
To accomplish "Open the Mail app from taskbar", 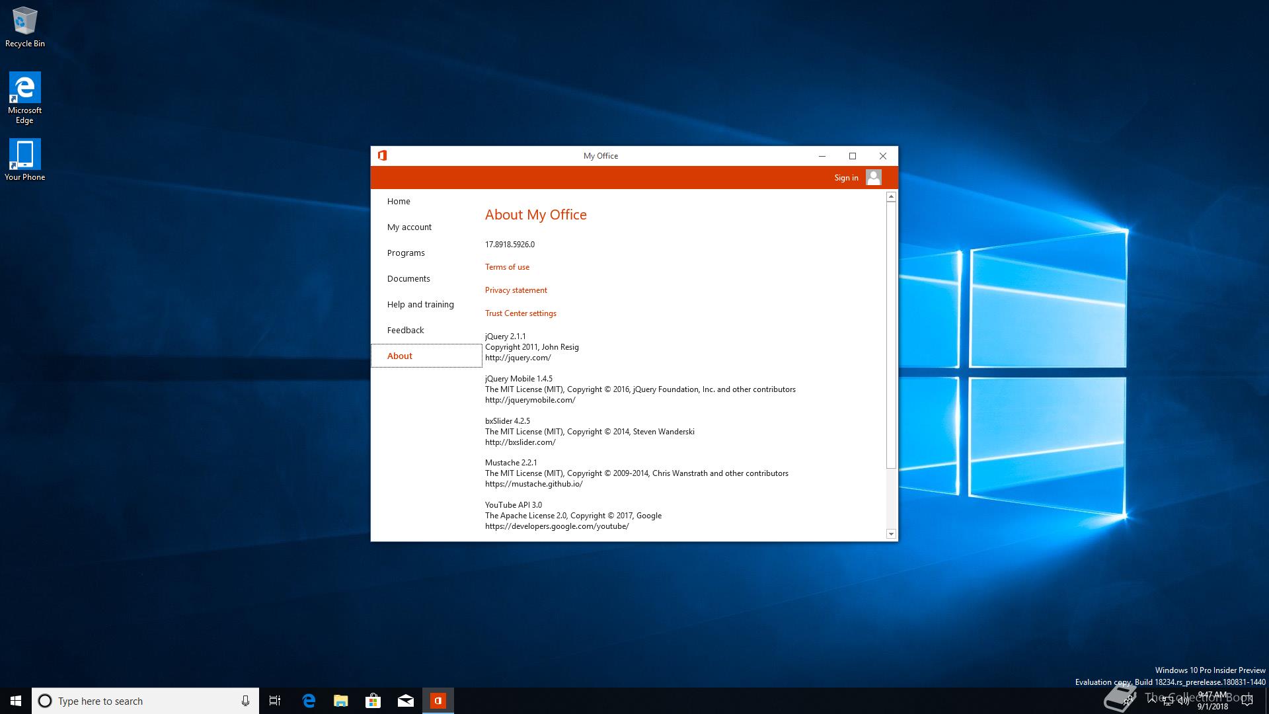I will coord(406,701).
